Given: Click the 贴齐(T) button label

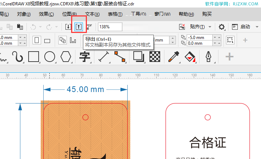Looking at the screenshot, I should tap(197, 26).
